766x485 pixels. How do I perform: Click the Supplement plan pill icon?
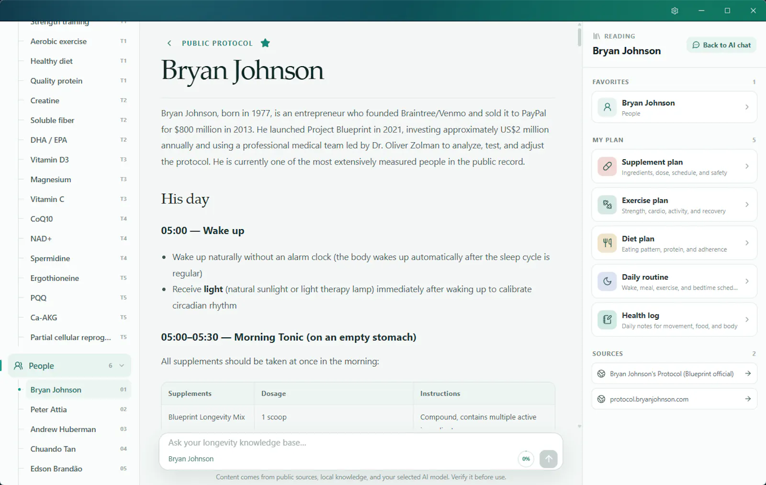[x=607, y=166]
